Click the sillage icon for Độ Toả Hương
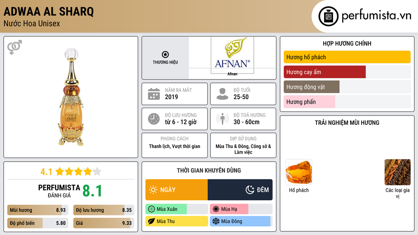Image resolution: width=418 pixels, height=235 pixels. click(x=222, y=119)
